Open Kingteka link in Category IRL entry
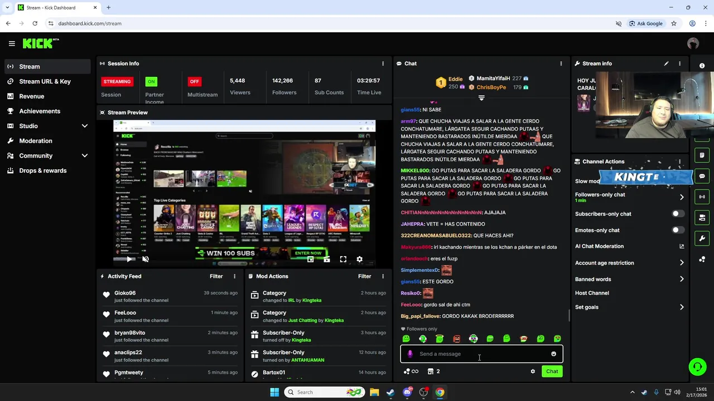This screenshot has width=714, height=401. 312,300
